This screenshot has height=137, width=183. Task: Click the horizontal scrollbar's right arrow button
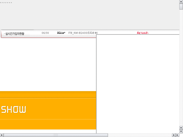[x=177, y=135]
